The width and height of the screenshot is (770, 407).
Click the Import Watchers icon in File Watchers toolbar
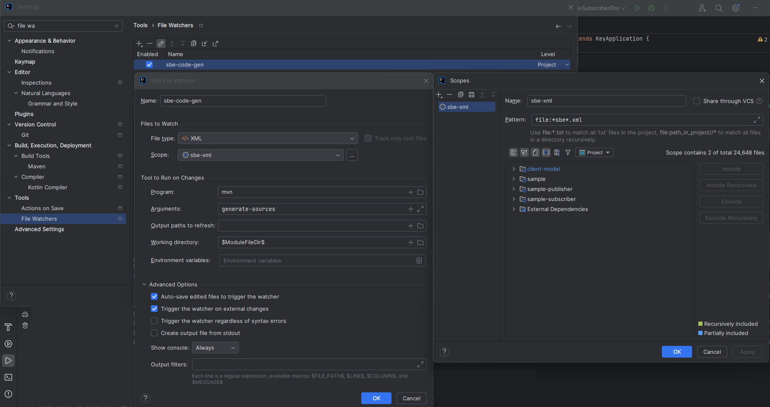point(204,43)
